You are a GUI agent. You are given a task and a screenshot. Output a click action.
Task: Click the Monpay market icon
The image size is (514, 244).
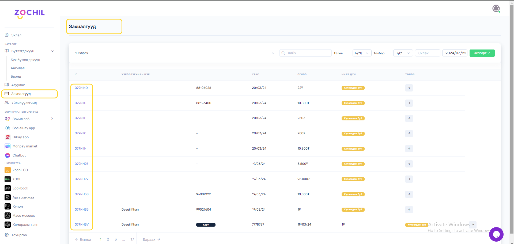[x=7, y=146]
